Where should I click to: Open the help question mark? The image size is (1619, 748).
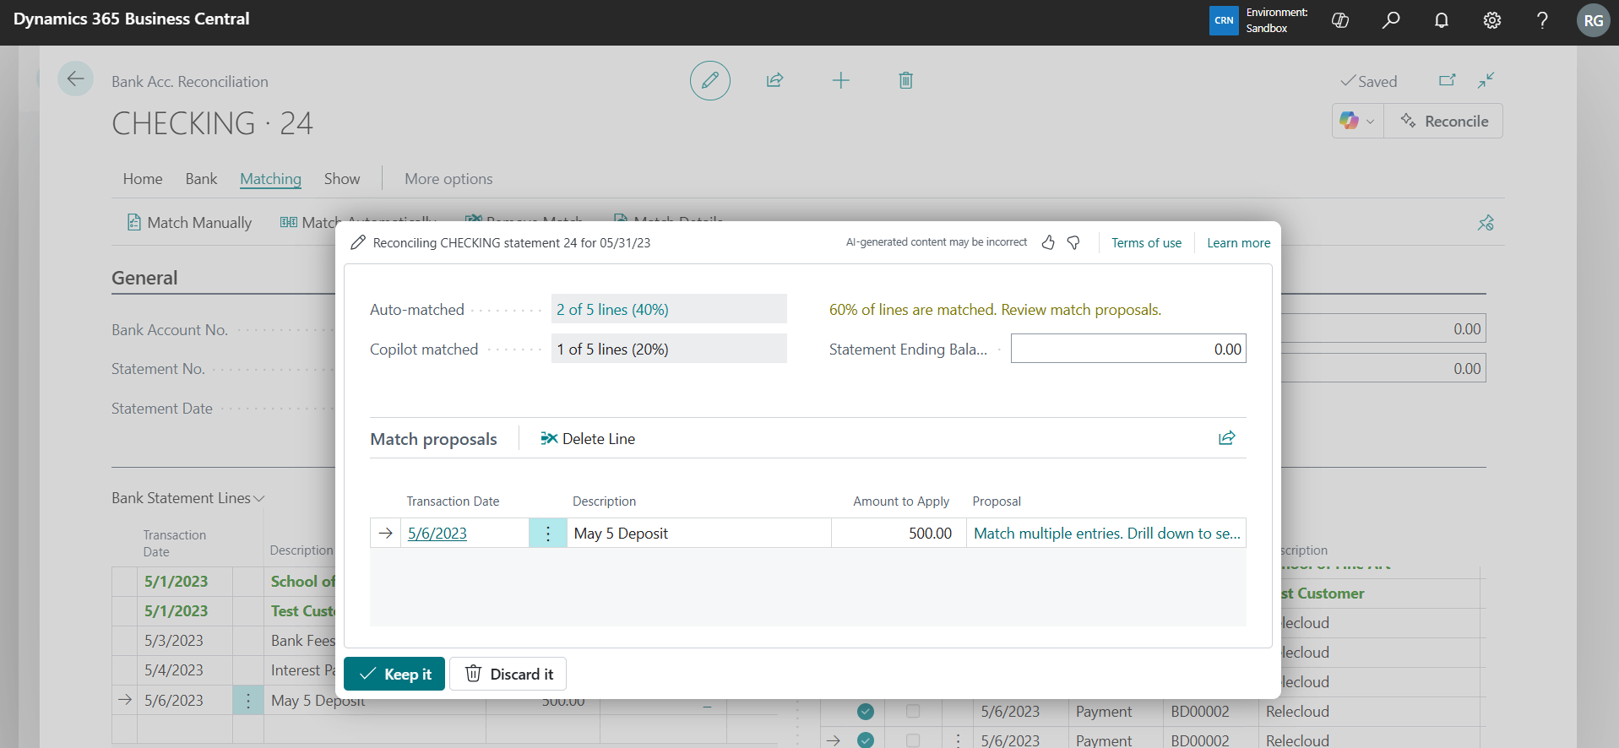[1542, 20]
